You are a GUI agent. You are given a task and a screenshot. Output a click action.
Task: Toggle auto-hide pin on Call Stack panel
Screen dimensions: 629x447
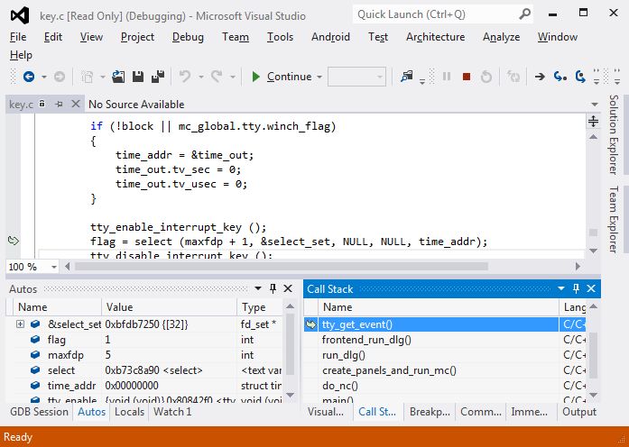[x=576, y=288]
